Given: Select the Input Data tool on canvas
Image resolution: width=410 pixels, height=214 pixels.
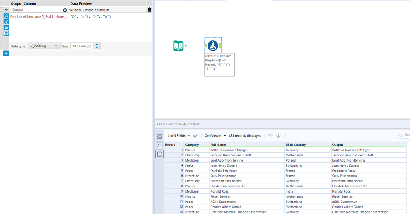Looking at the screenshot, I should pyautogui.click(x=178, y=46).
